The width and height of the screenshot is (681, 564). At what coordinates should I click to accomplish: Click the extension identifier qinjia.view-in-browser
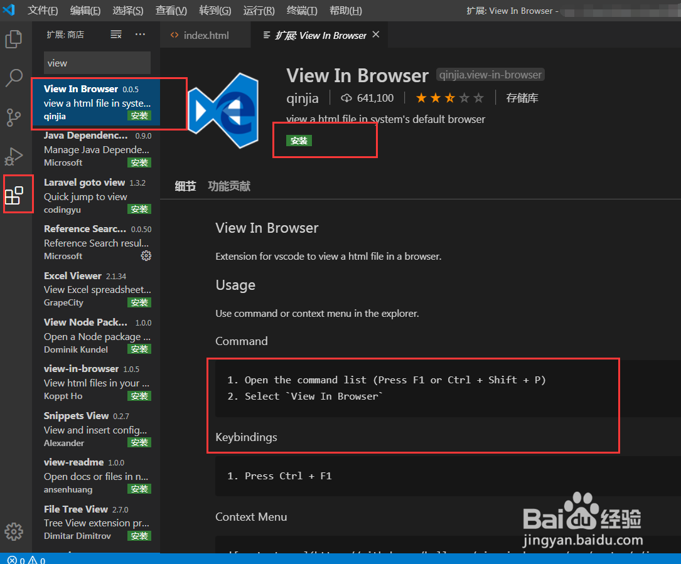pos(490,75)
